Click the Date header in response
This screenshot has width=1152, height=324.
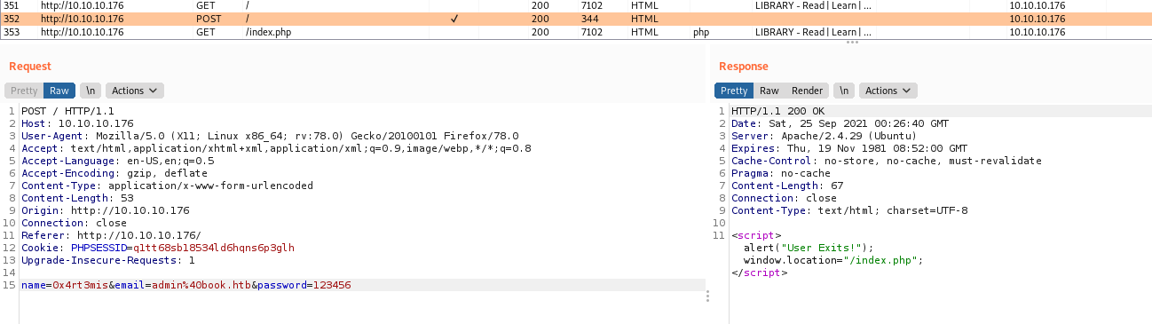(840, 123)
